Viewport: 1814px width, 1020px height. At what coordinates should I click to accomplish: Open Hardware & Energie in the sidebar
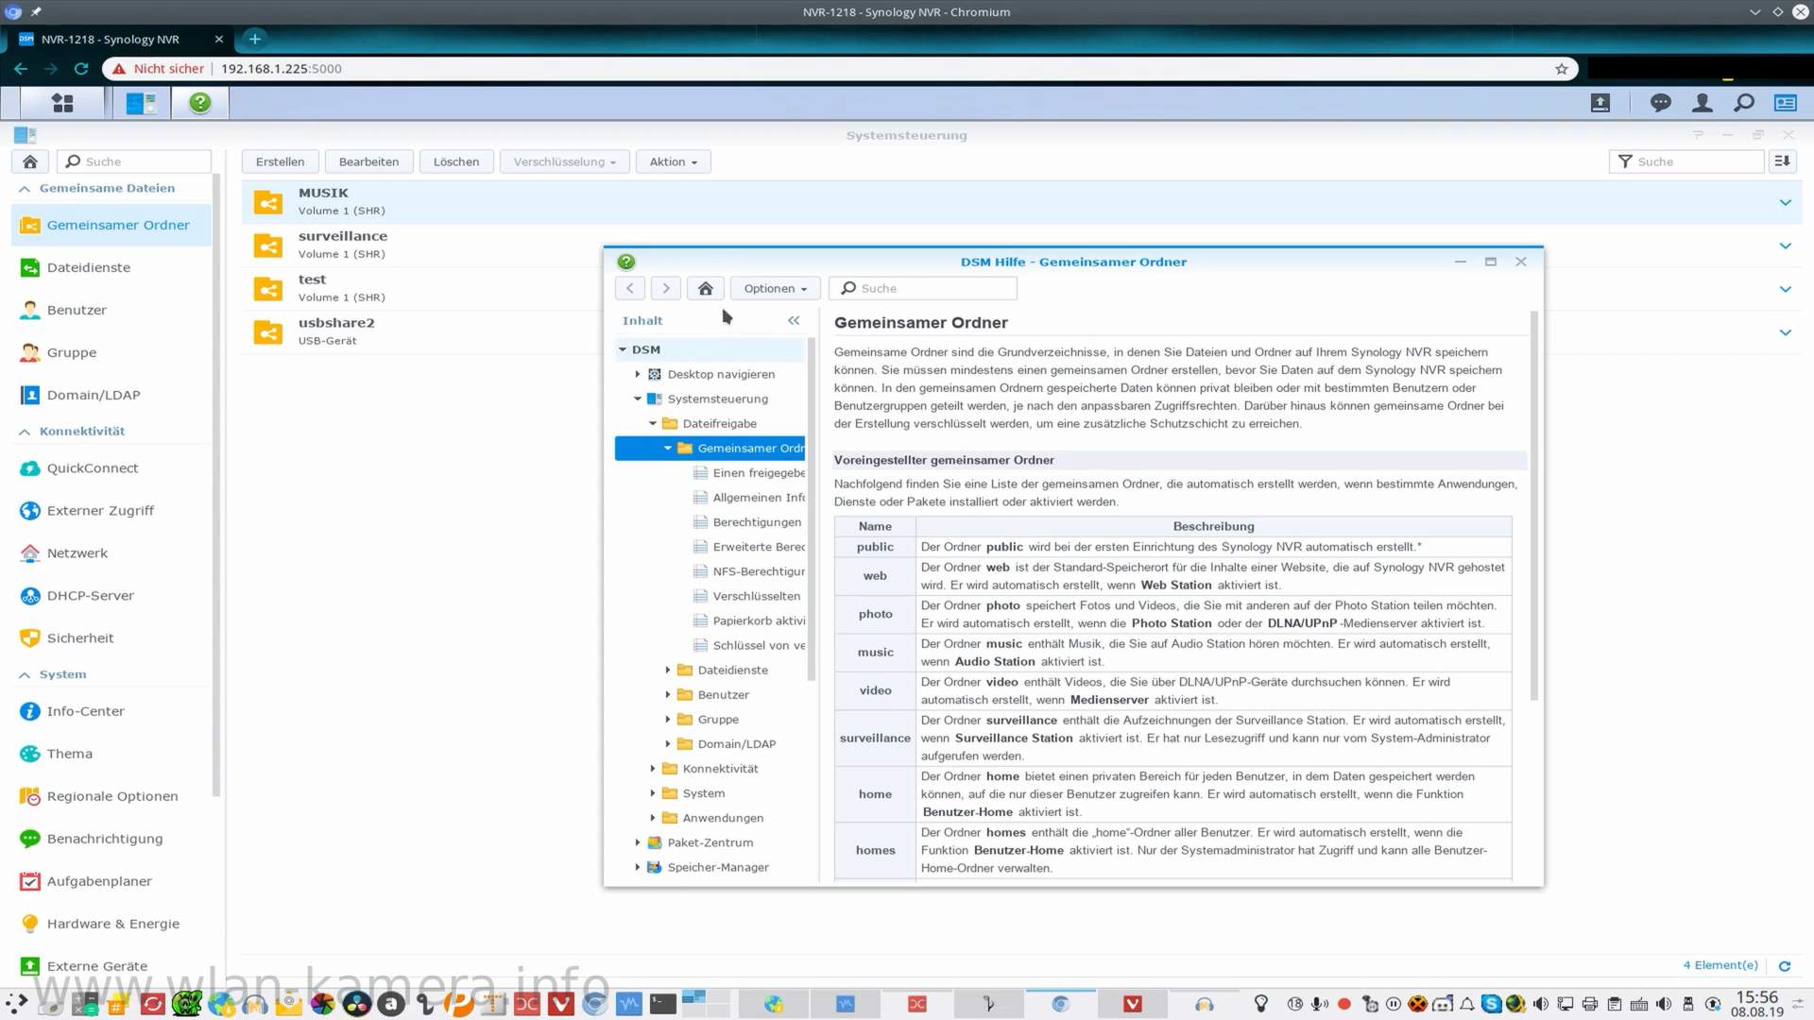[111, 924]
